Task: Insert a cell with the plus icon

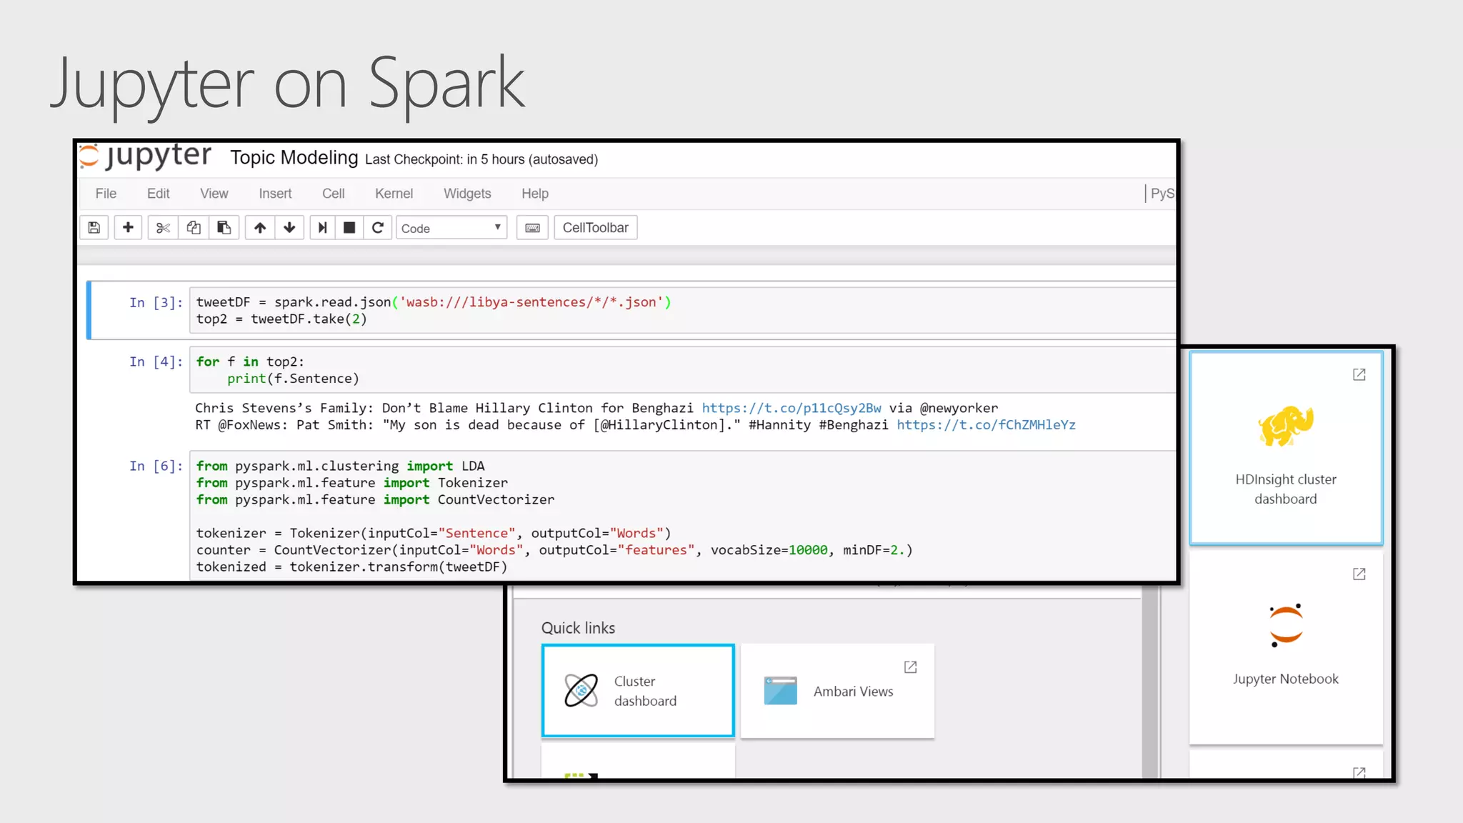Action: click(128, 228)
